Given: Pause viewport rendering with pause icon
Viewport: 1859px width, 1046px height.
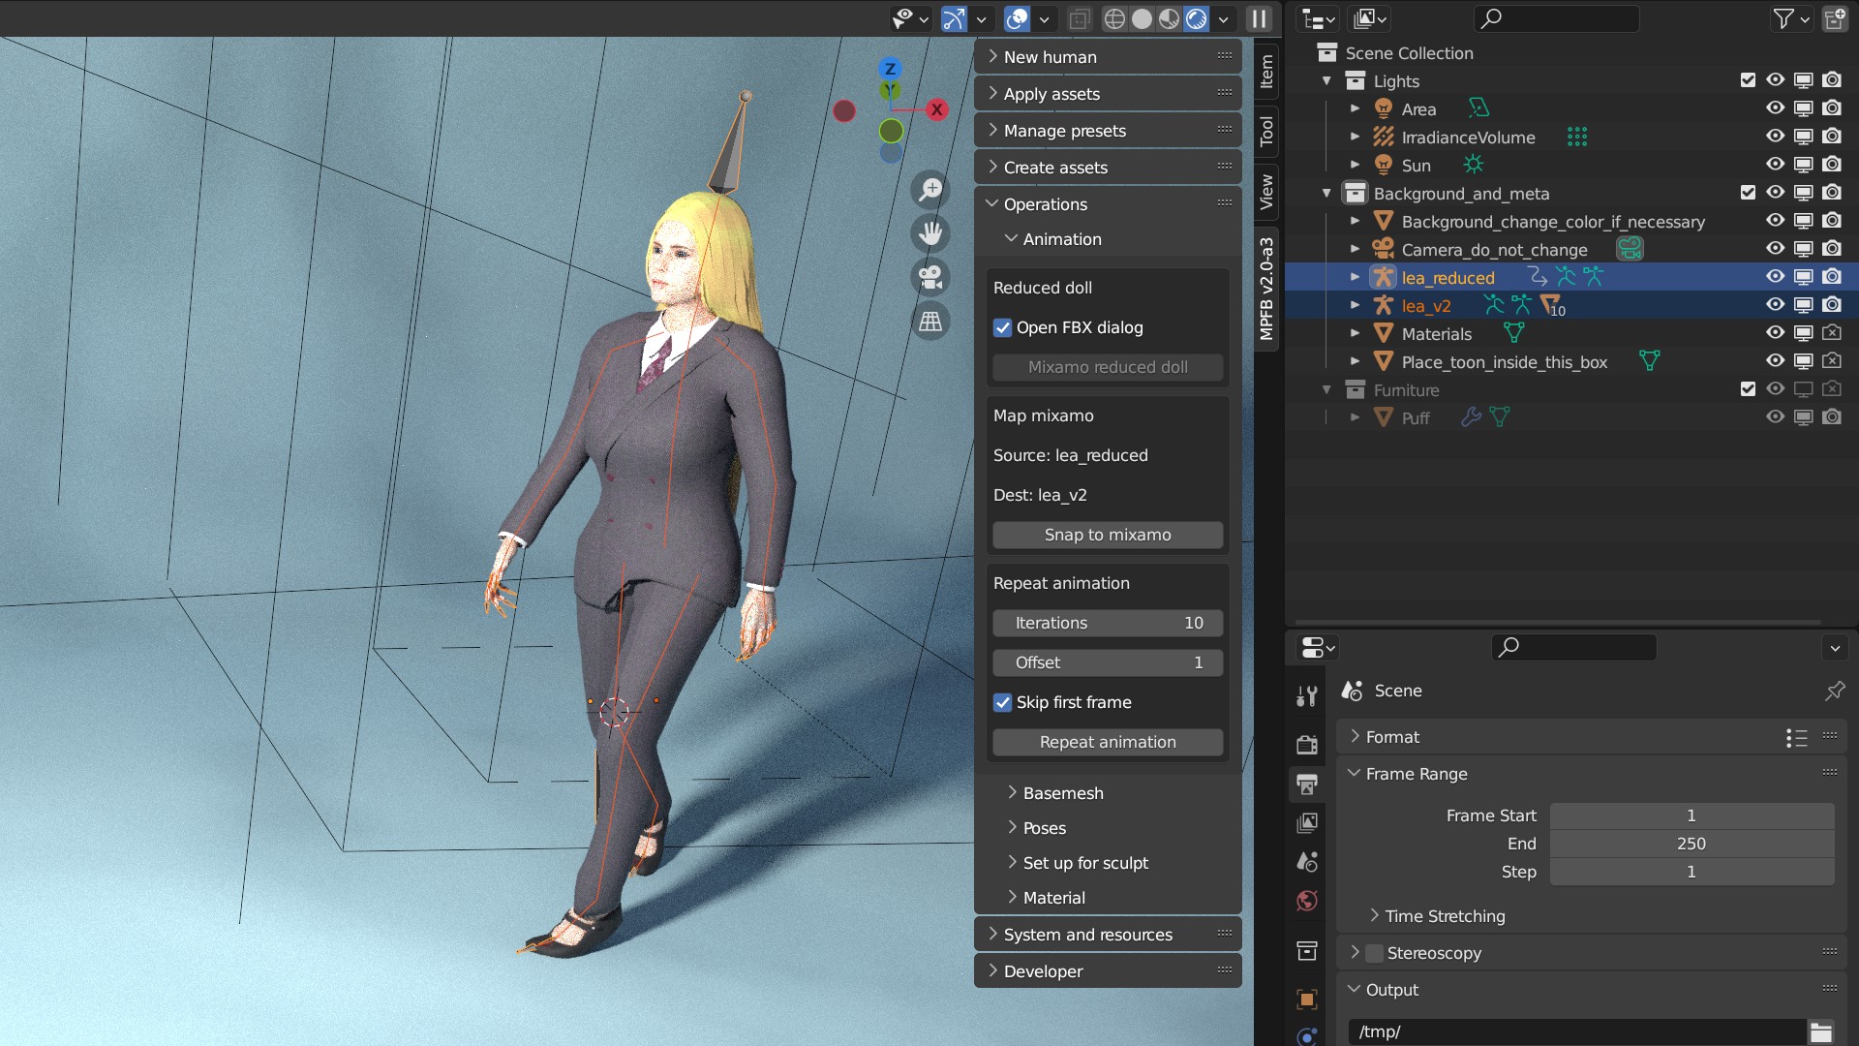Looking at the screenshot, I should (1259, 18).
